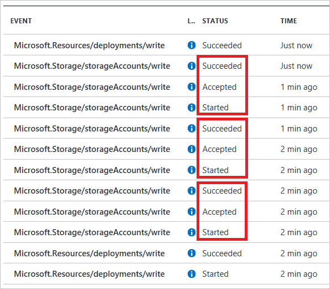This screenshot has height=289, width=330.
Task: Open Microsoft.Storage/storageAccounts/write event marked Just now
Action: coord(92,66)
